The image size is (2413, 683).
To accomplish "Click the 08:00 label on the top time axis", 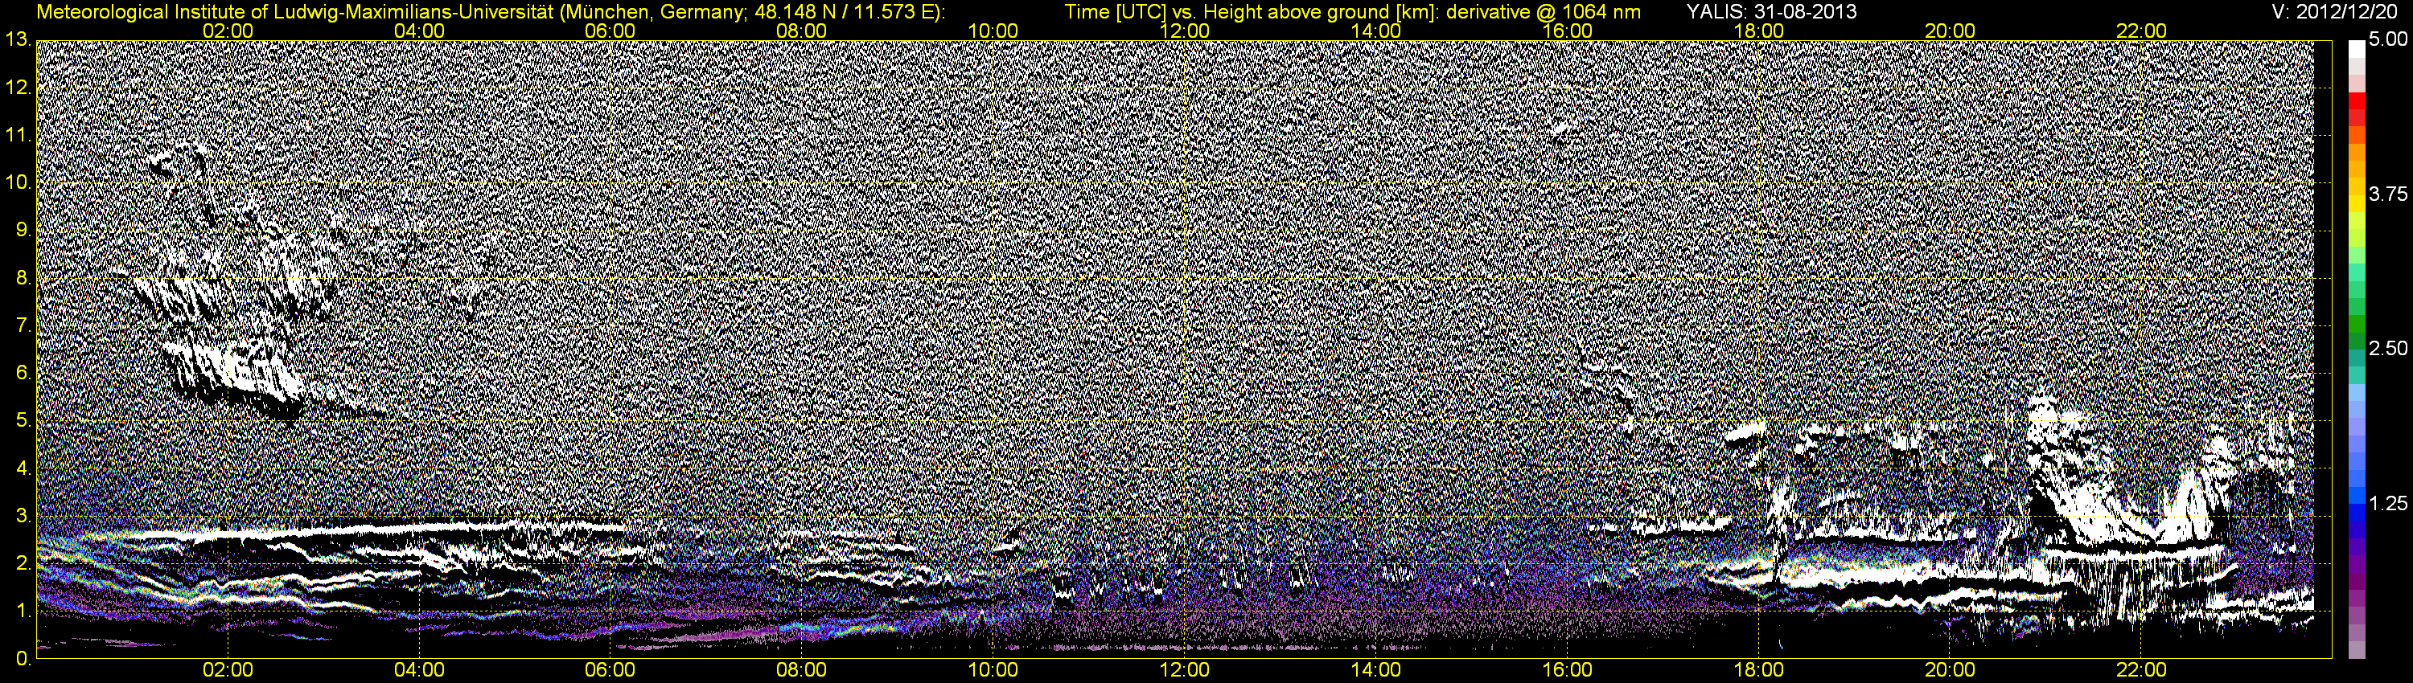I will [802, 31].
